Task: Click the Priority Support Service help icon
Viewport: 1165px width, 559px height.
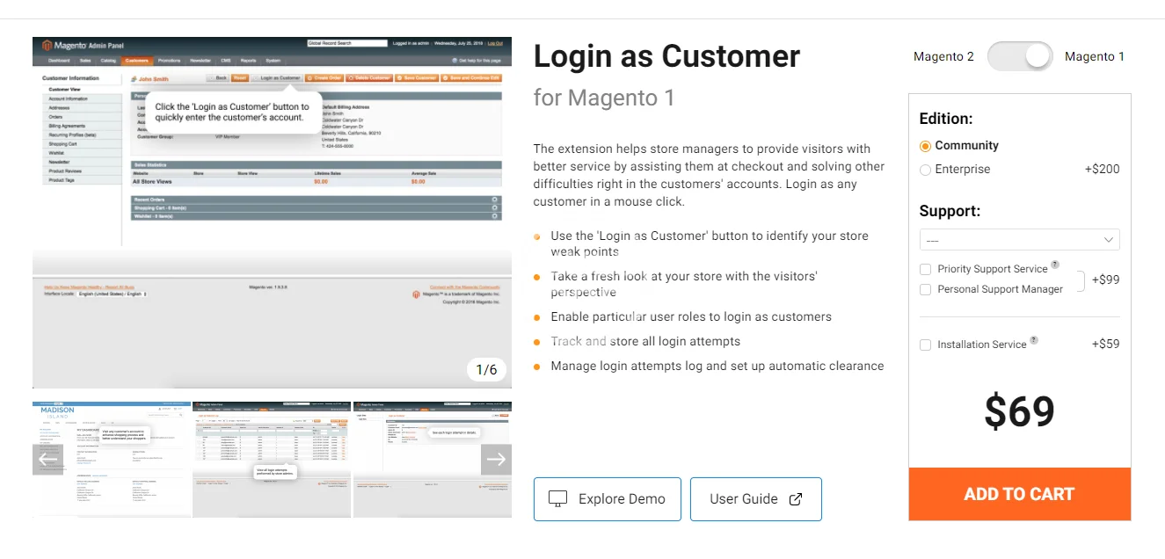Action: [1055, 265]
